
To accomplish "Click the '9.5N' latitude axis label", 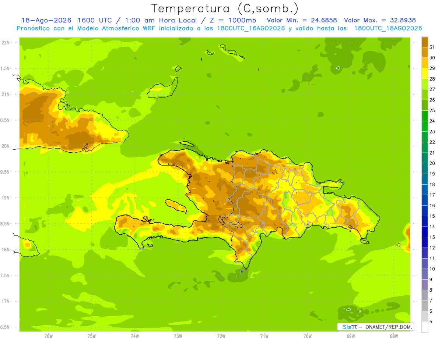I will (x=6, y=172).
